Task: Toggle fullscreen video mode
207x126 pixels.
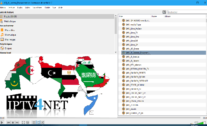Action: pos(23,122)
